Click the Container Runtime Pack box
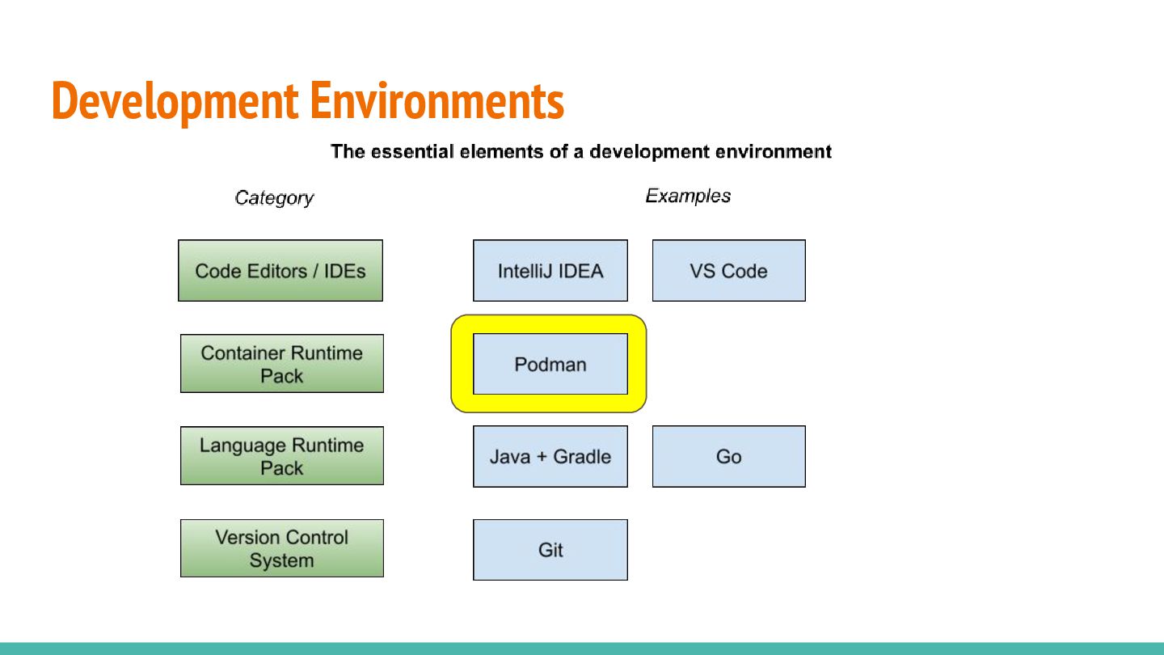Screen dimensions: 1164x655 tap(281, 364)
